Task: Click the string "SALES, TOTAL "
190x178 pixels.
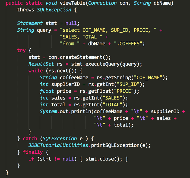Action: click(81, 37)
